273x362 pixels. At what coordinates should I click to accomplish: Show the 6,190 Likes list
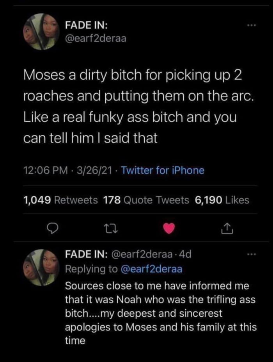pyautogui.click(x=221, y=200)
